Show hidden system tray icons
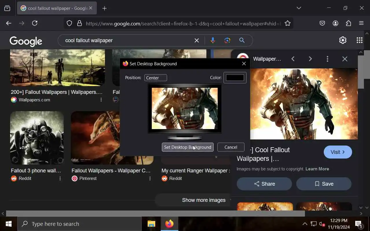 point(305,224)
